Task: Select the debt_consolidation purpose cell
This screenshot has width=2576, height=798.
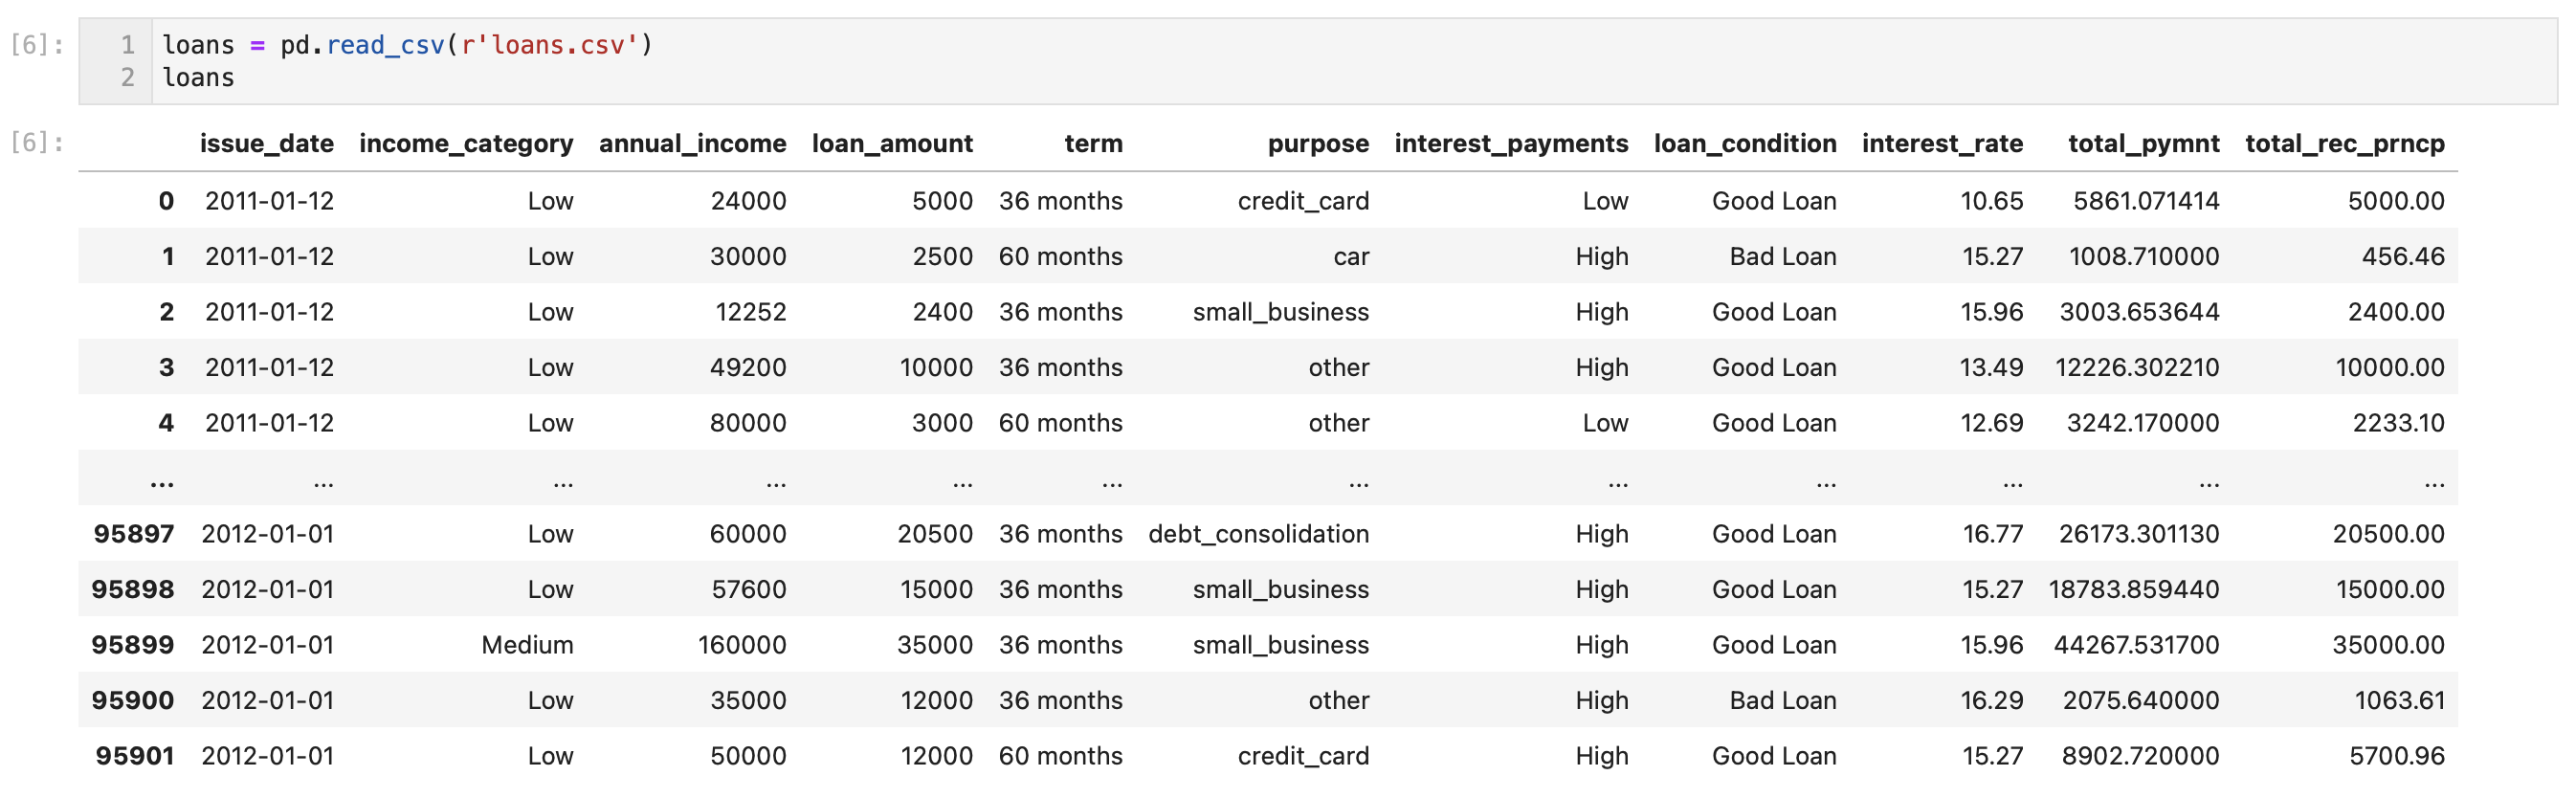Action: (1258, 534)
